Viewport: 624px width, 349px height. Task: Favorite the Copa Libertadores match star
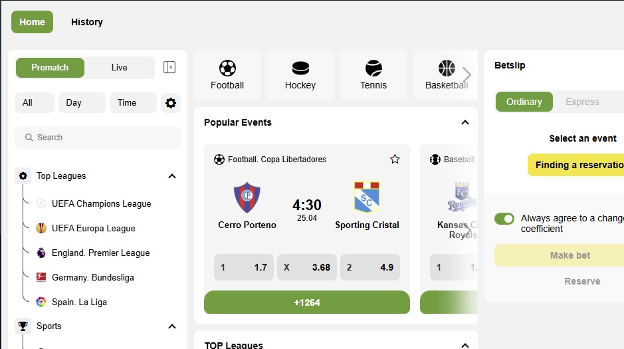395,159
